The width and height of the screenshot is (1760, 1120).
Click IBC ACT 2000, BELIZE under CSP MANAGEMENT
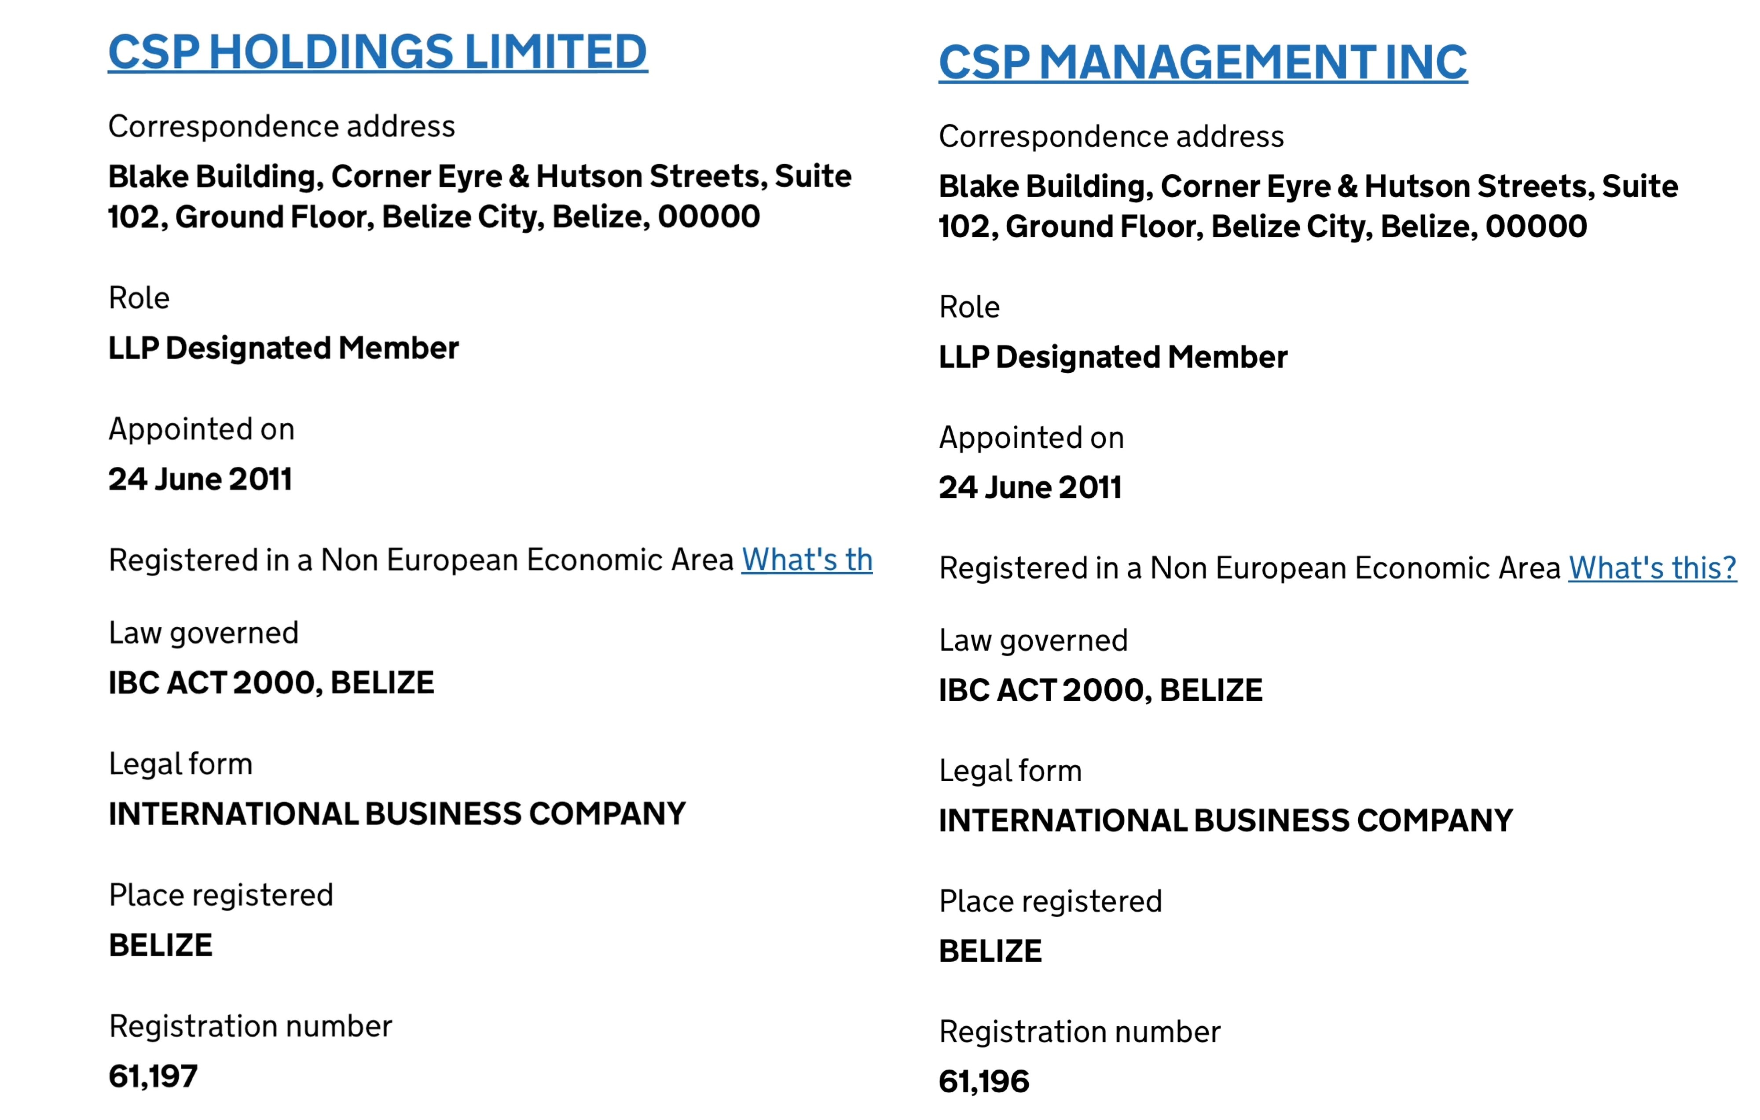tap(1100, 690)
